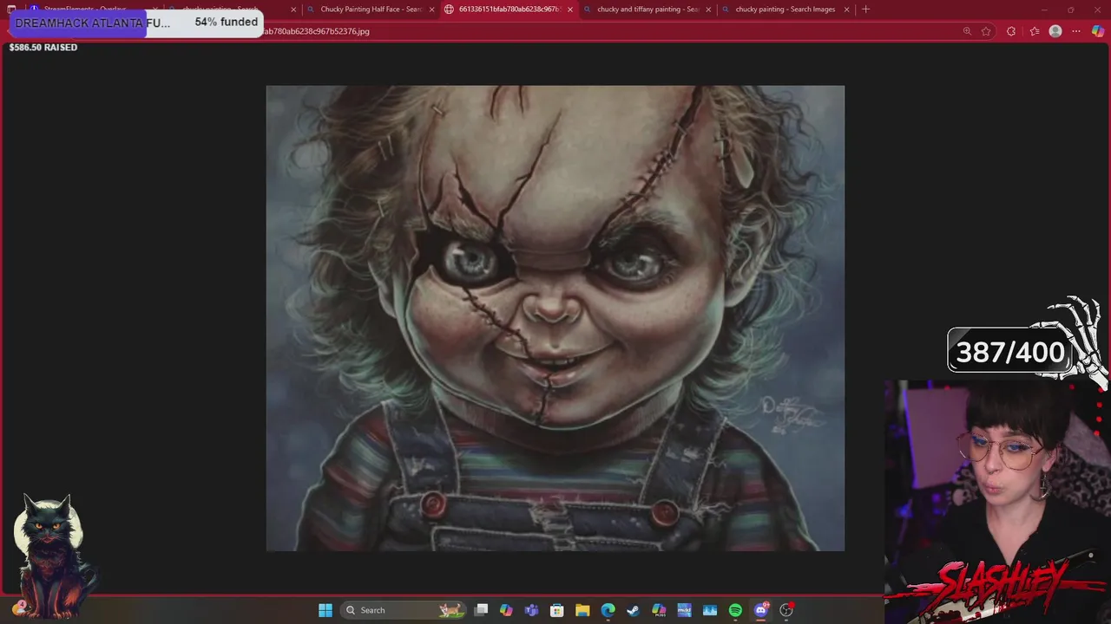Switch to Microsoft Edge in the taskbar
Viewport: 1111px width, 624px height.
[608, 610]
